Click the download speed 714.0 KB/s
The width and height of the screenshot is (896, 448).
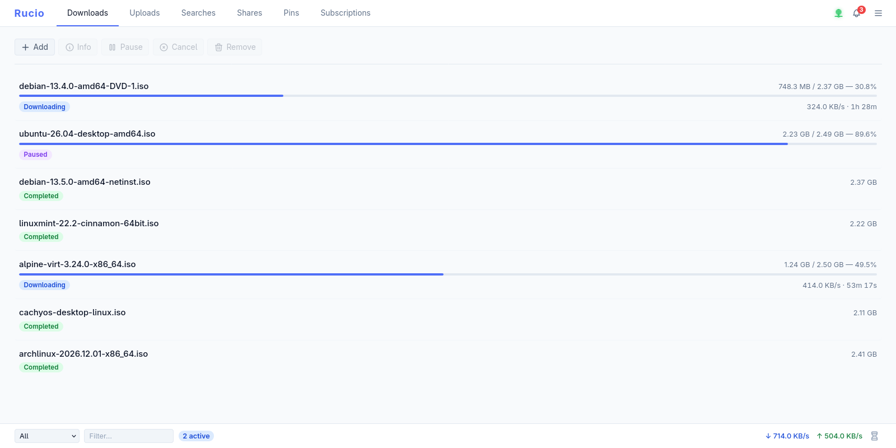(787, 436)
